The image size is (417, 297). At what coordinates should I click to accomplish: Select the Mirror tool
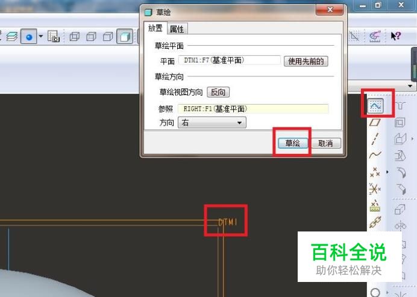click(x=400, y=226)
